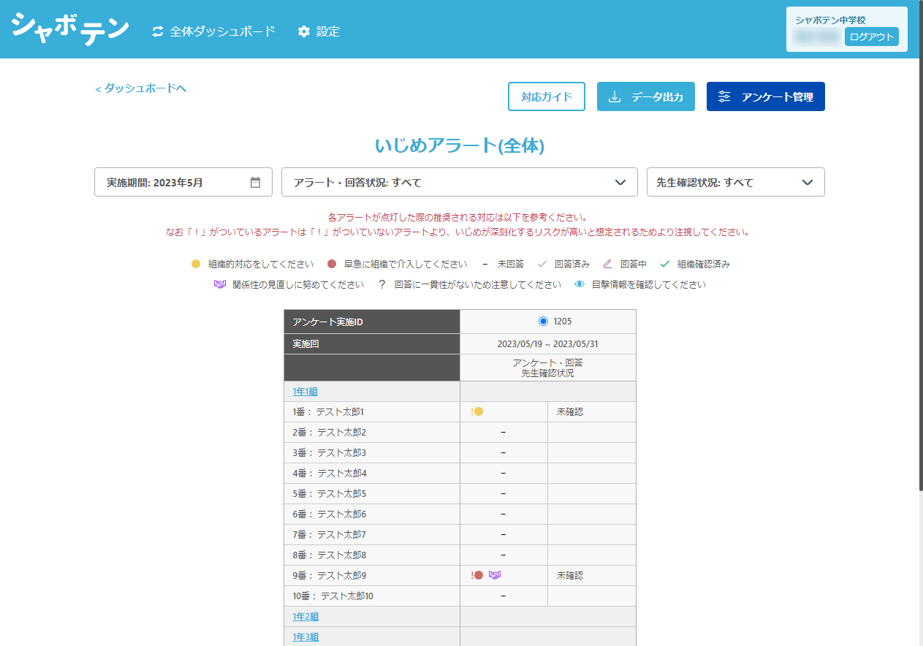This screenshot has width=923, height=646.
Task: Click purple handshake icon for テスト太郎9
Action: [x=495, y=575]
